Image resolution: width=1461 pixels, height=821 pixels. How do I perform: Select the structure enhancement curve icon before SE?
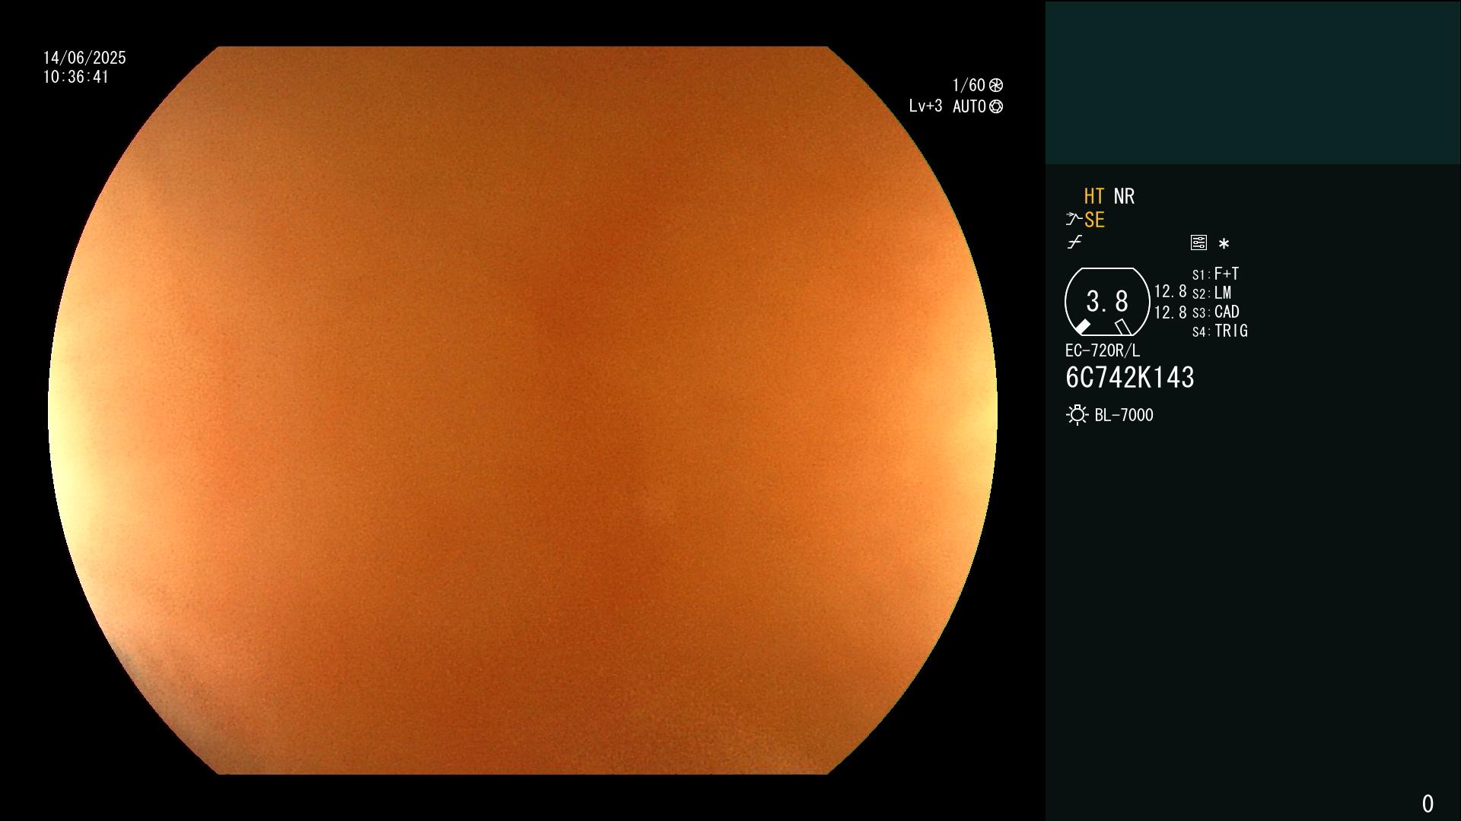click(x=1074, y=220)
